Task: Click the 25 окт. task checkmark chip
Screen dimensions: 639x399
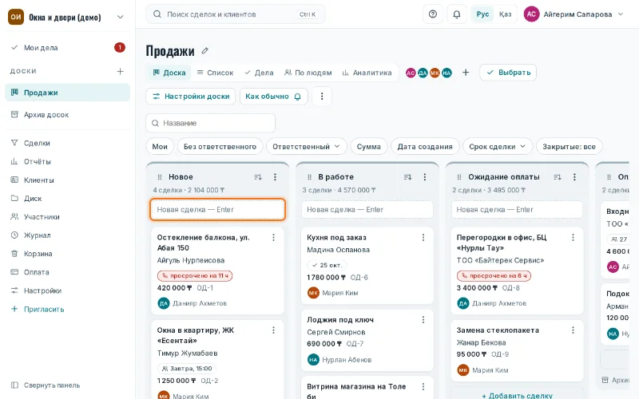Action: 327,265
